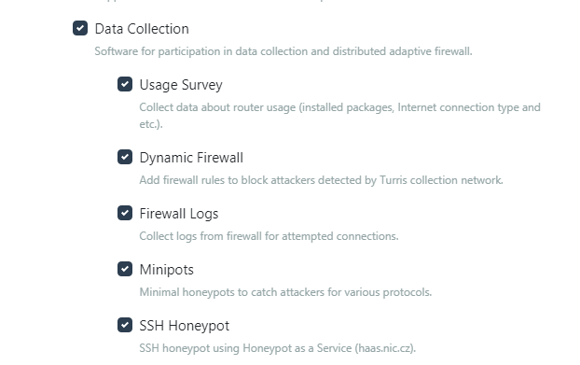Viewport: 580px width, 365px height.
Task: Disable the Dynamic Firewall checkbox
Action: 125,157
